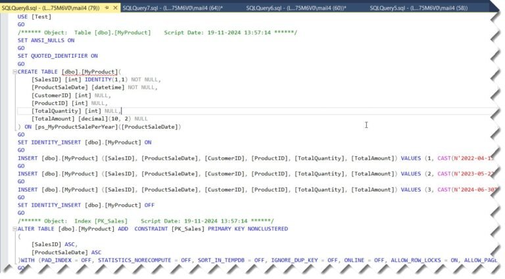Image resolution: width=505 pixels, height=279 pixels.
Task: Click SET IDENTITY_INSERT [dbo].[MyProduct] OFF line
Action: click(x=85, y=205)
